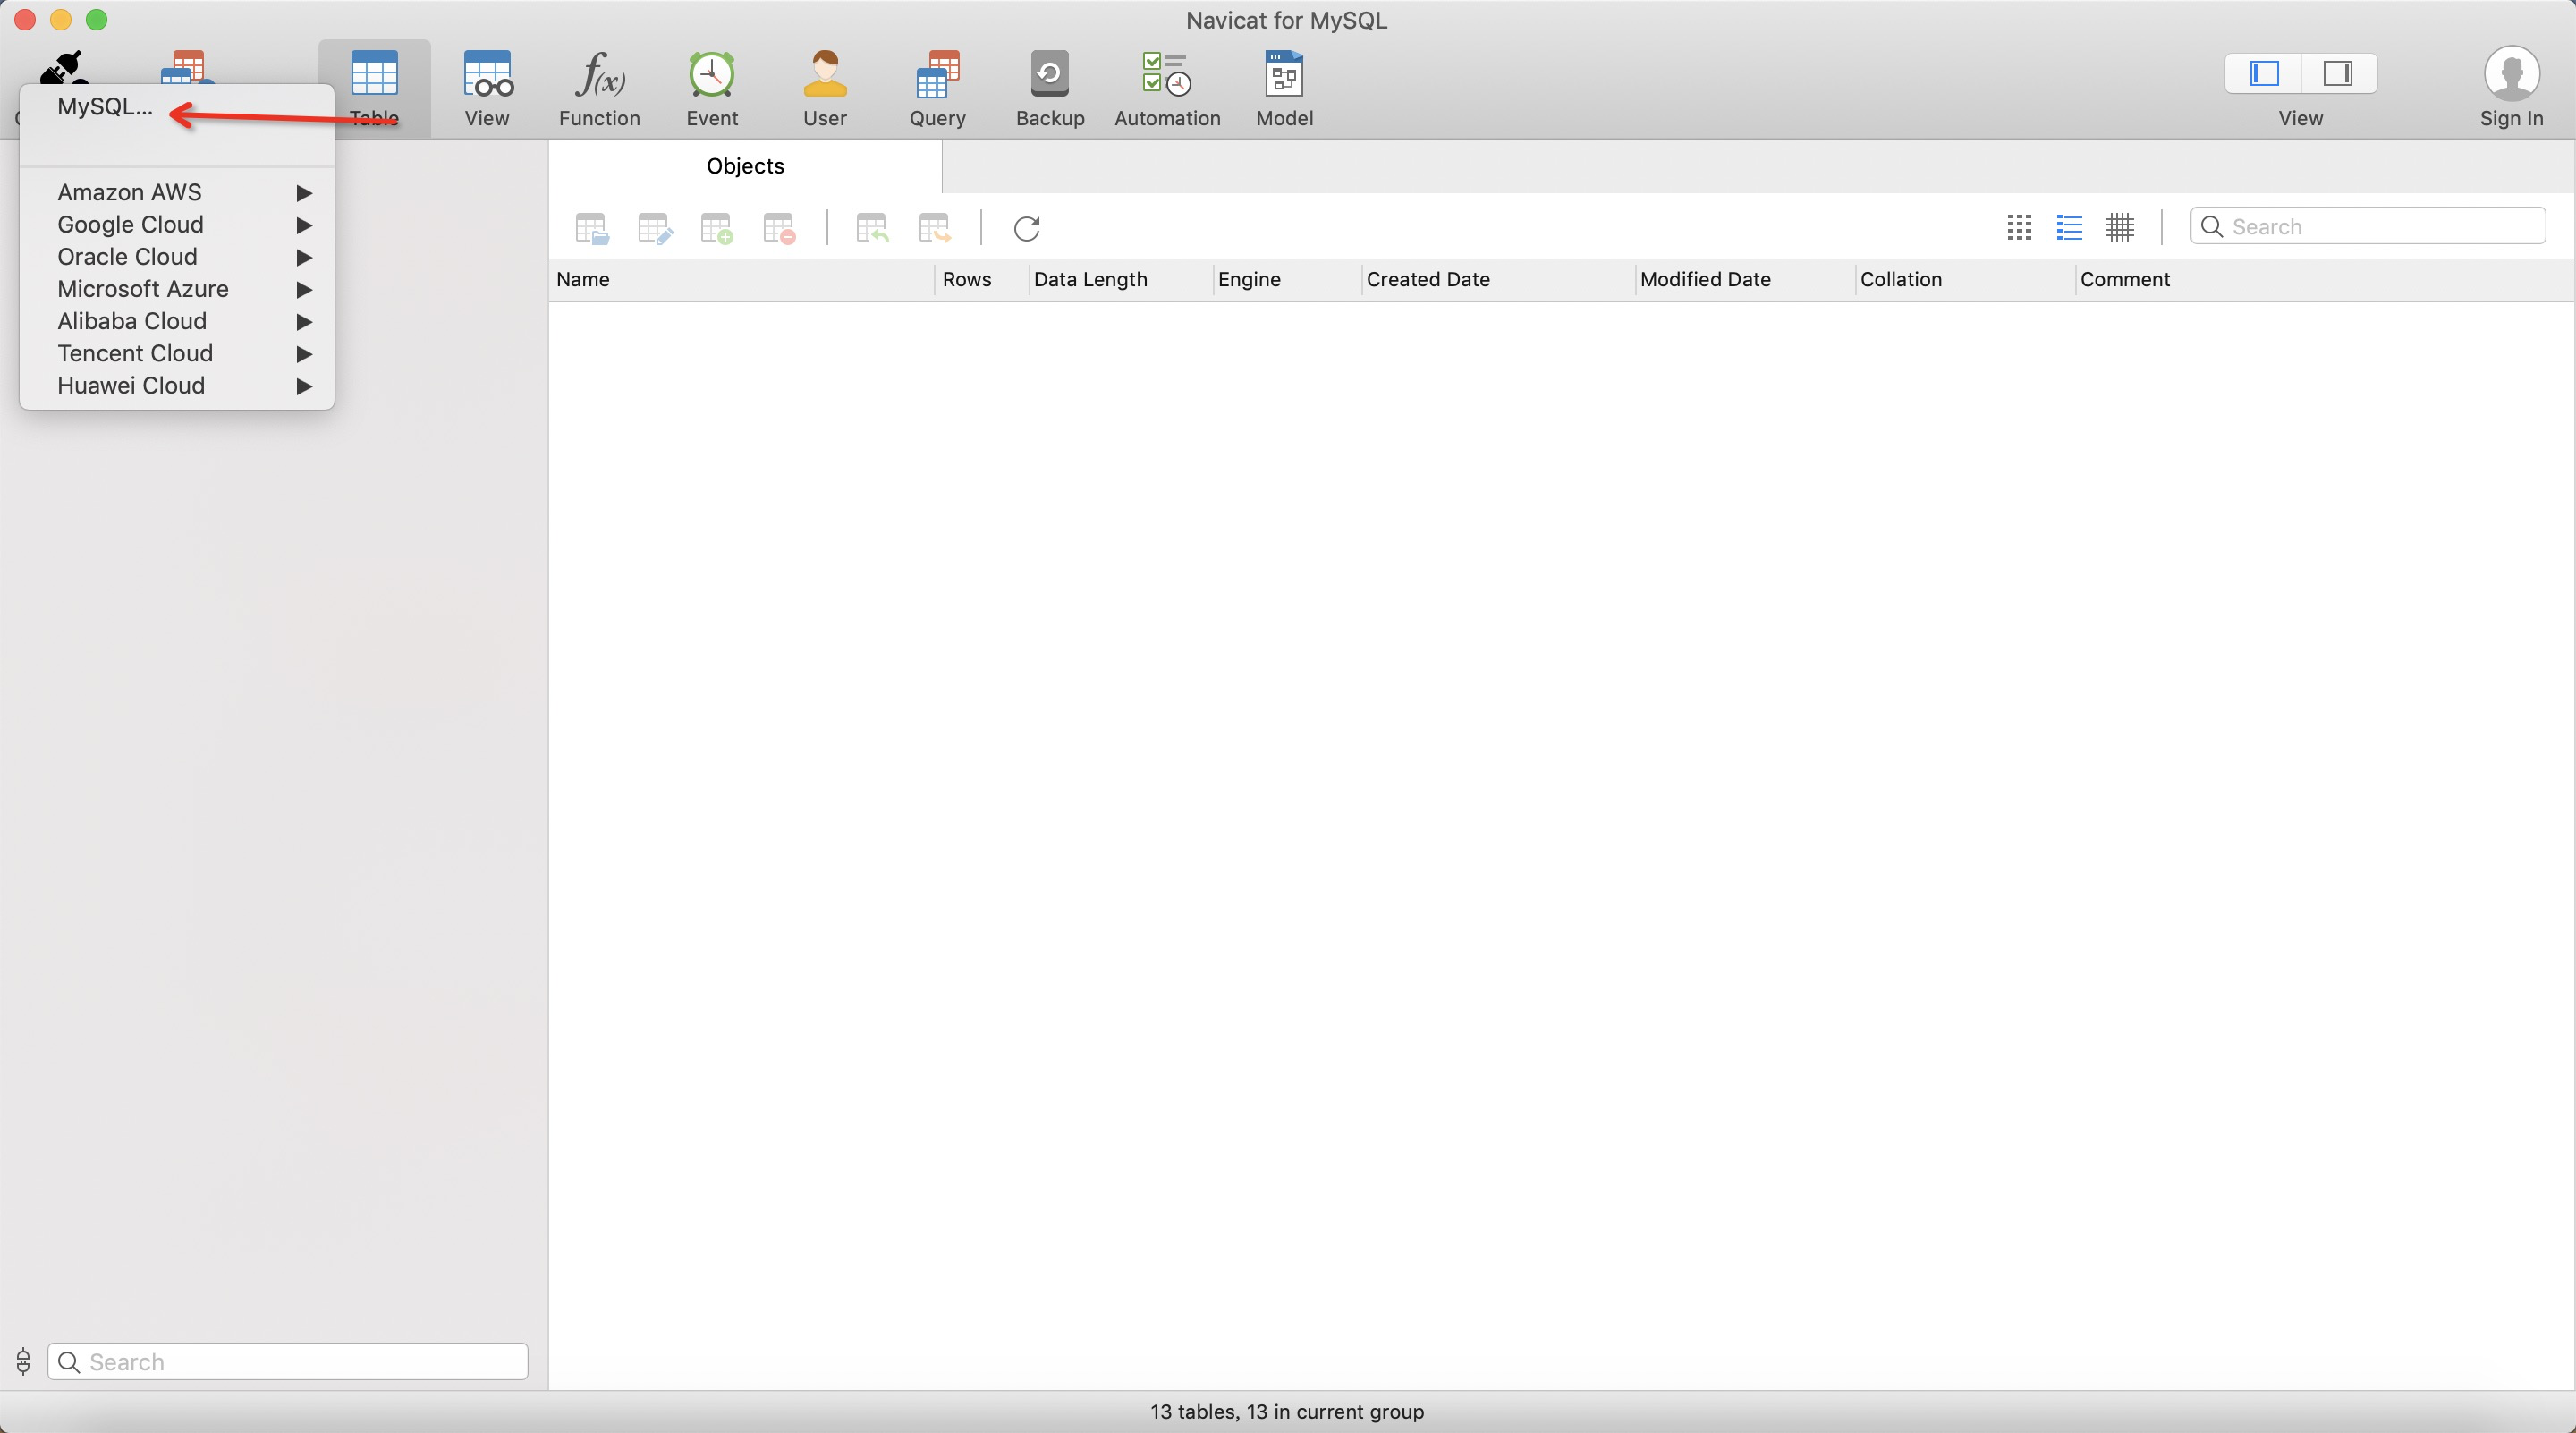Viewport: 2576px width, 1433px height.
Task: Expand the Oracle Cloud submenu arrow
Action: pos(305,257)
